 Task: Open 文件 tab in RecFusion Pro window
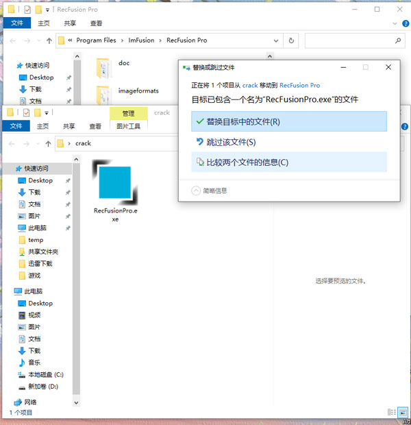click(x=17, y=23)
